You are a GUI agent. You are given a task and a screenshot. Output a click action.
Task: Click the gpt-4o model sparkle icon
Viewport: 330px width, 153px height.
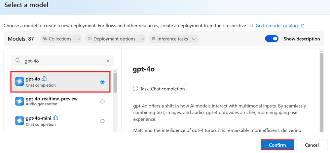pos(19,82)
